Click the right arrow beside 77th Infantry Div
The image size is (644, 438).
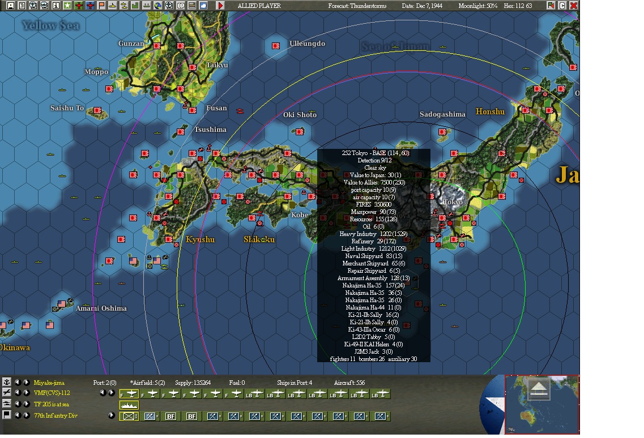click(112, 416)
